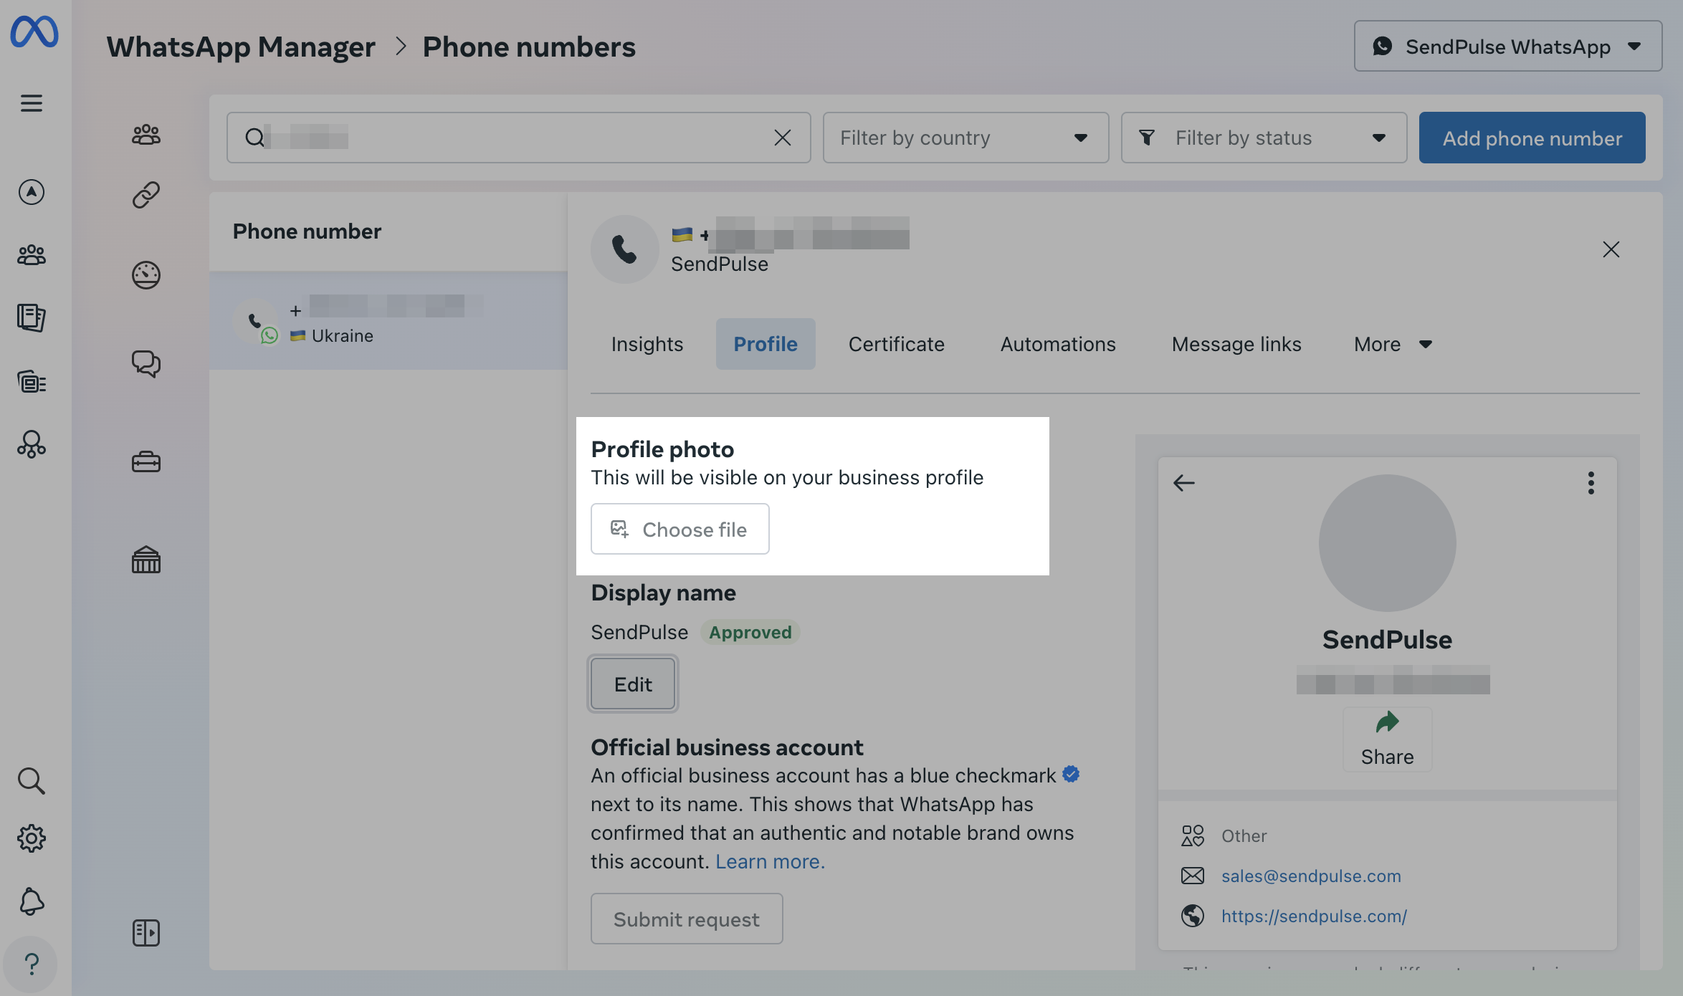
Task: Open settings gear icon
Action: coord(32,838)
